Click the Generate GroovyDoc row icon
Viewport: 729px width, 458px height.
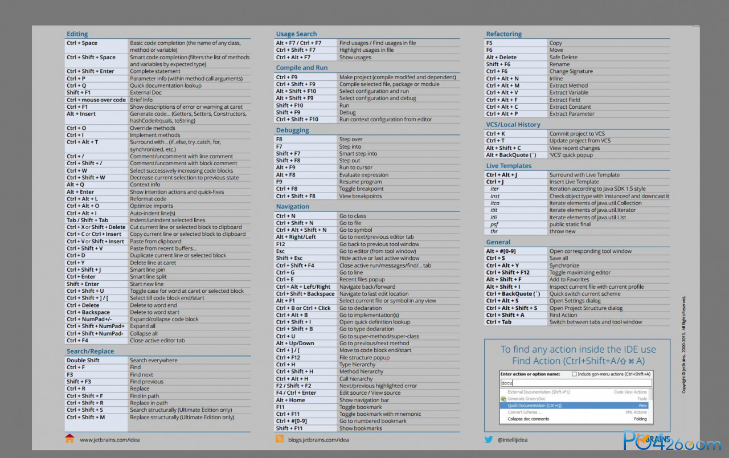tap(503, 399)
